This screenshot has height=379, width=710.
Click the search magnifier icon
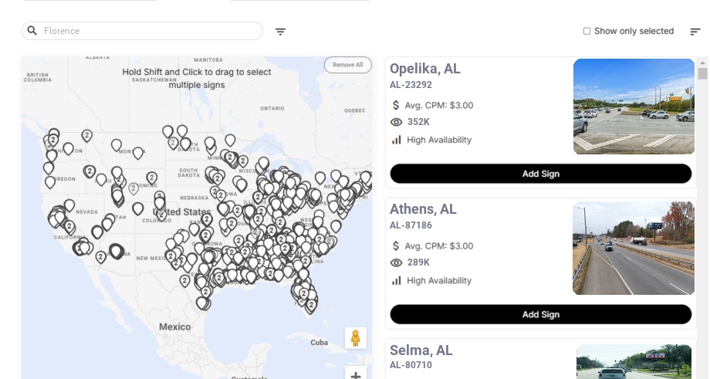coord(32,31)
